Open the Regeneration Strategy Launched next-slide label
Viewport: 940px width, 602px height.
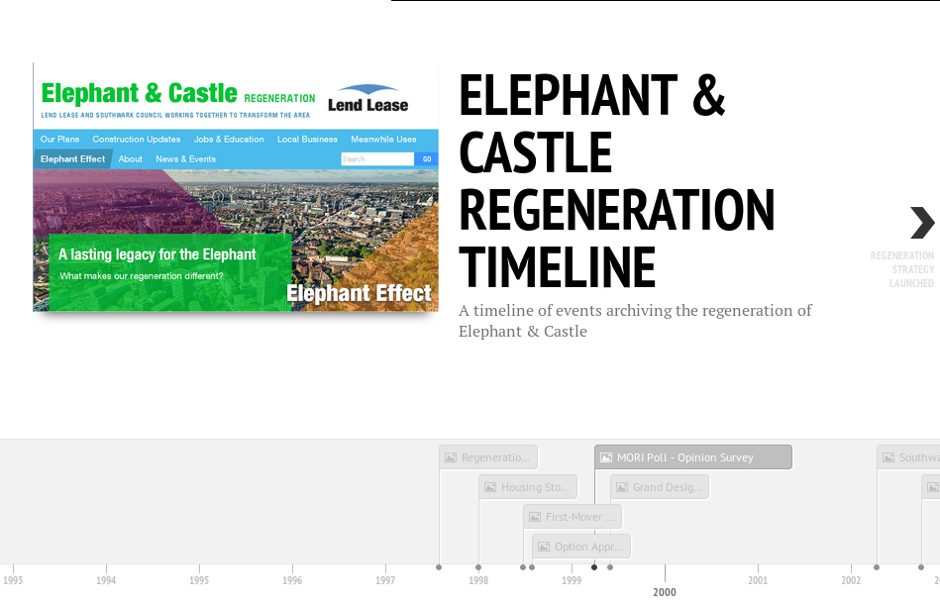(902, 269)
